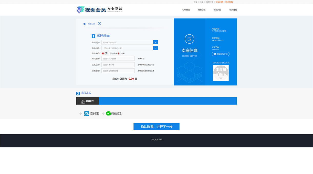The height and width of the screenshot is (174, 313).
Task: Click the WeChat Pay logo icon
Action: pos(108,113)
